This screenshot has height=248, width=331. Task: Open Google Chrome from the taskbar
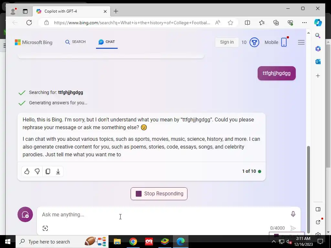133,242
